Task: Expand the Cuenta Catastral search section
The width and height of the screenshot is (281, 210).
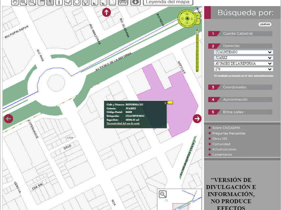Action: tap(240, 34)
